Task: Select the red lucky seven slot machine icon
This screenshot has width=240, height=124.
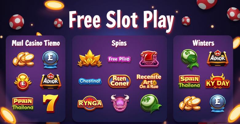Action: click(149, 59)
